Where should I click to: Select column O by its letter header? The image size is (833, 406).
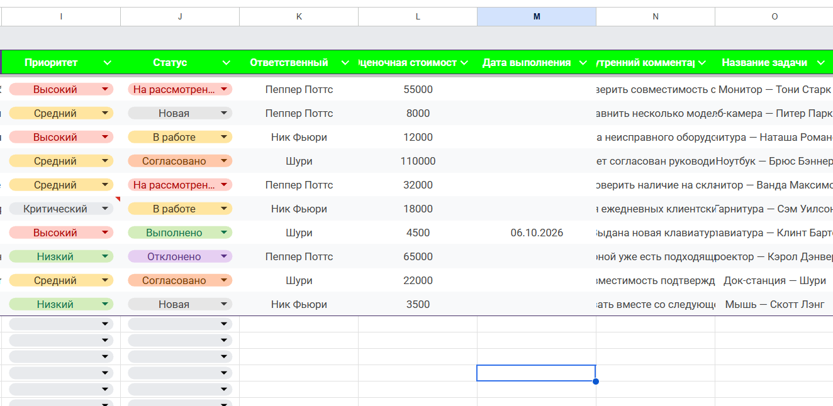774,17
